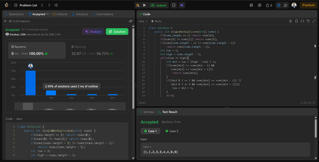Viewport: 319px width, 162px height.
Task: Open the Java language dropdown
Action: pos(143,21)
